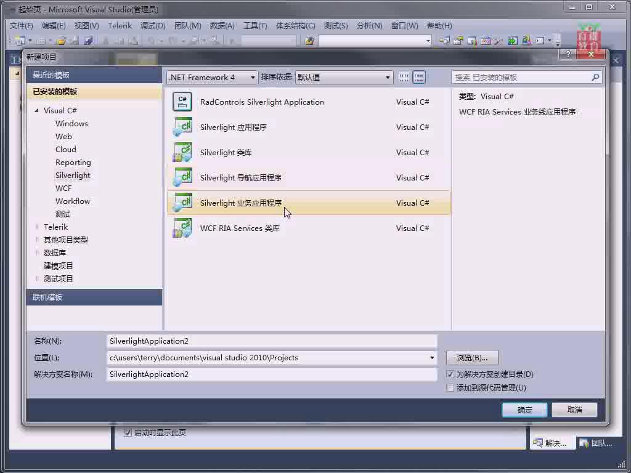The width and height of the screenshot is (631, 473).
Task: Open the Telerik menu
Action: click(120, 26)
